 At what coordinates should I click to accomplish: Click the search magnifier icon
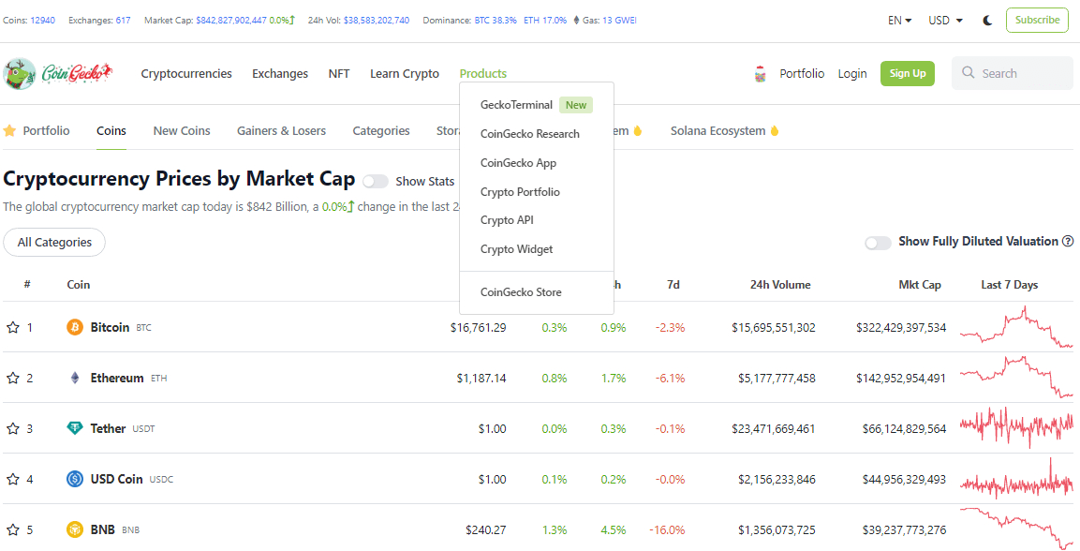969,73
